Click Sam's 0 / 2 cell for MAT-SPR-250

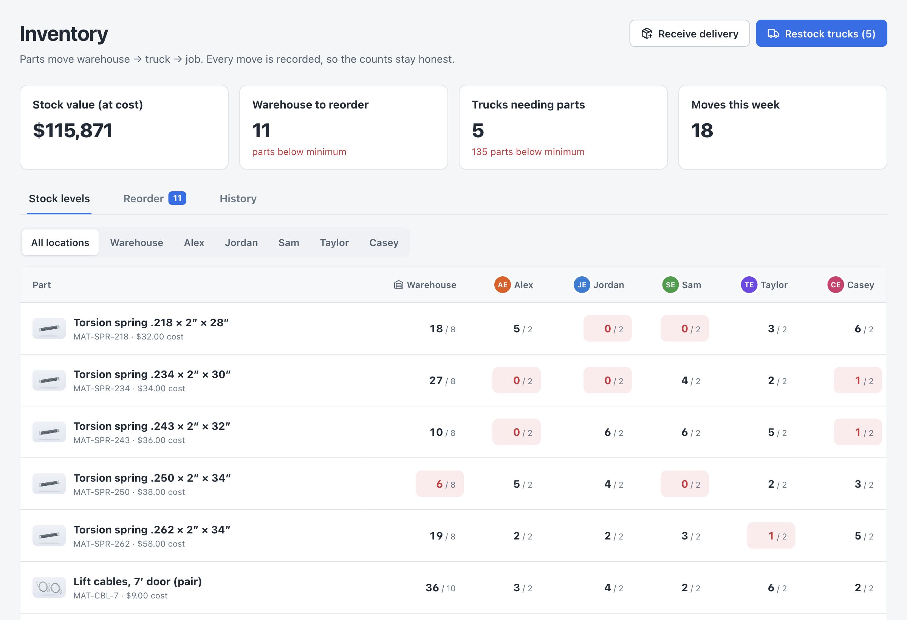(x=684, y=484)
